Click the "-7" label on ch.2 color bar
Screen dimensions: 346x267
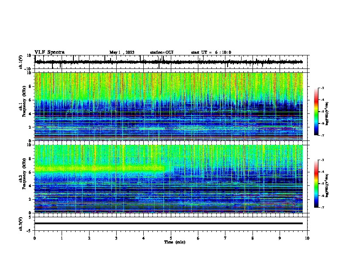[322, 207]
